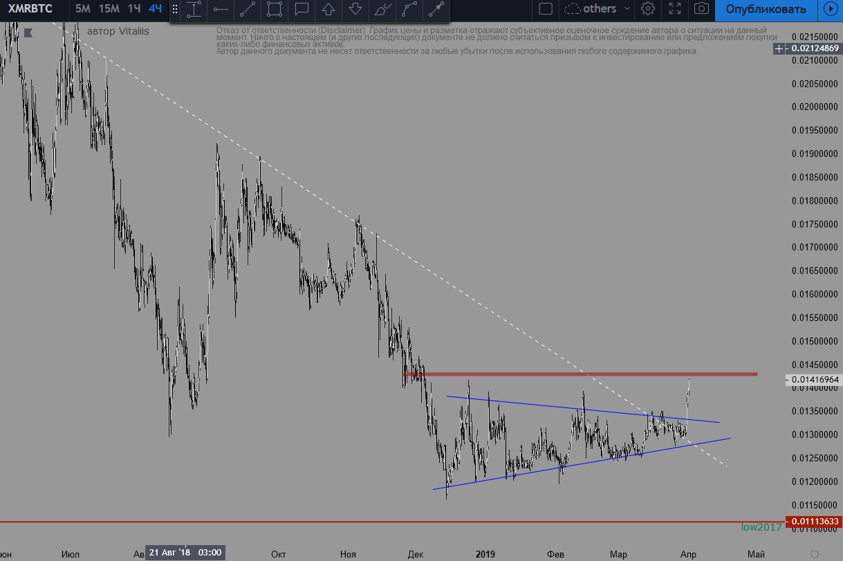The height and width of the screenshot is (561, 843).
Task: Grab the favorites toolbar drag handle
Action: (175, 10)
